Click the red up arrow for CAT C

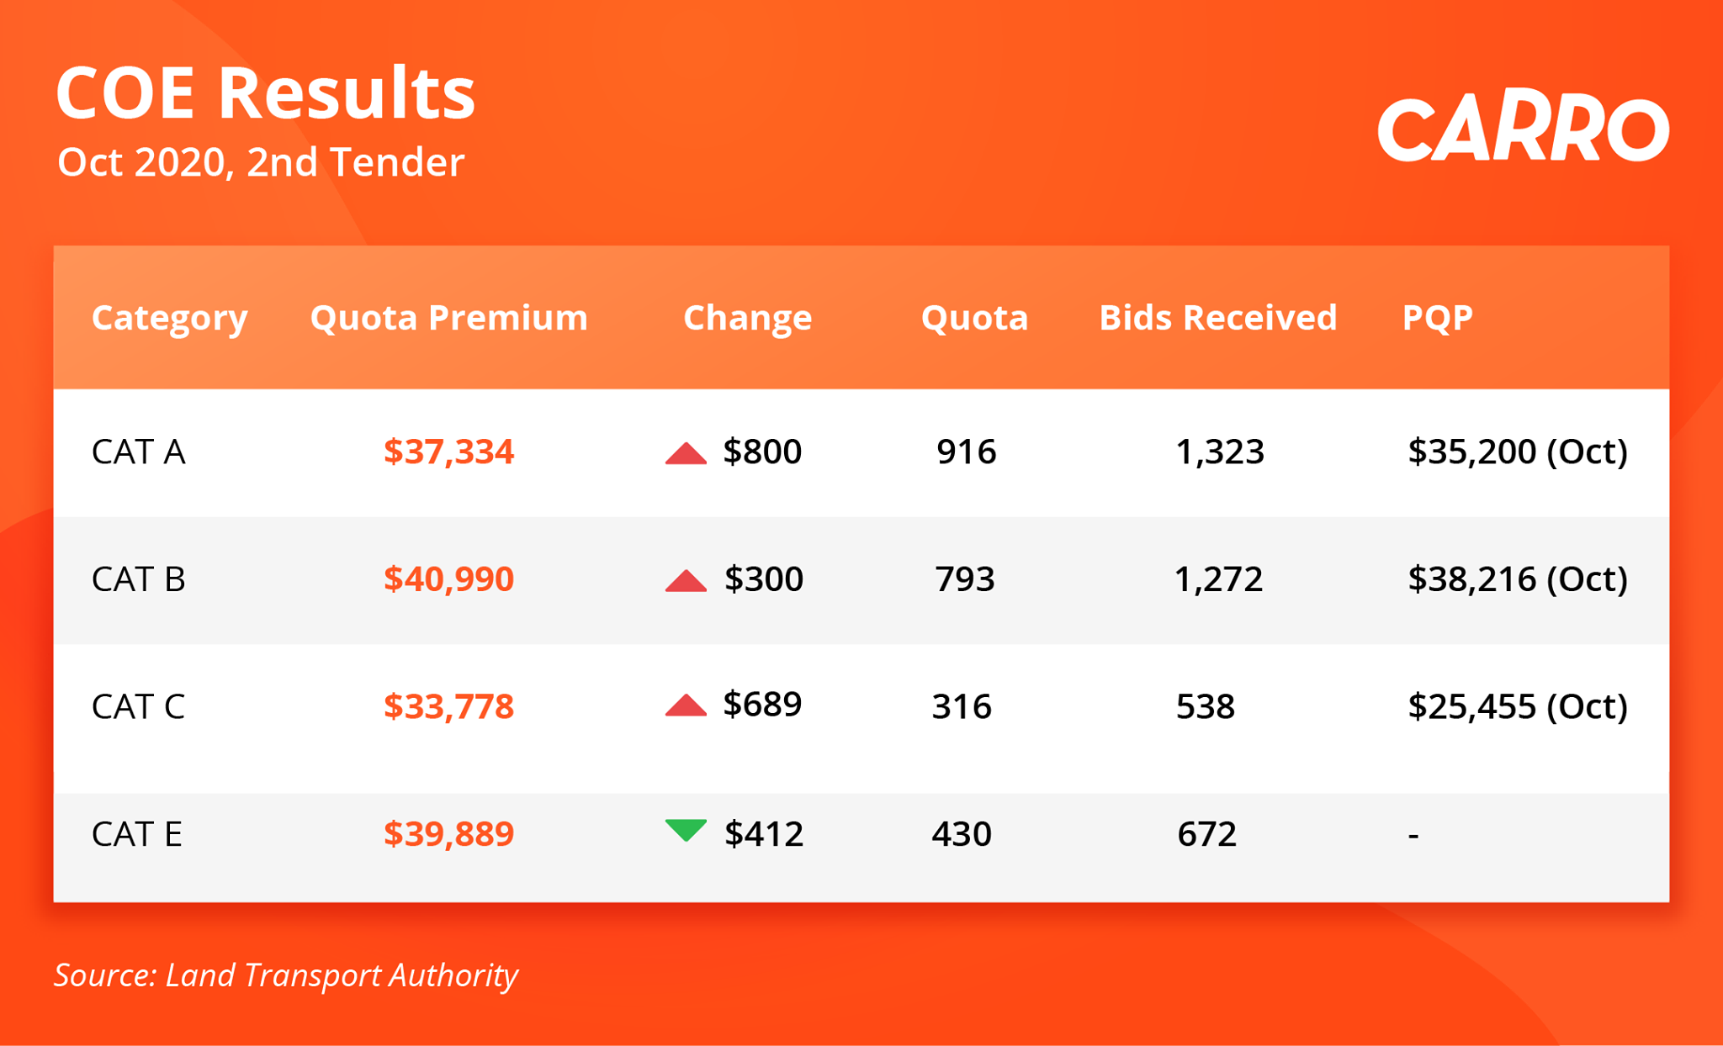coord(686,705)
